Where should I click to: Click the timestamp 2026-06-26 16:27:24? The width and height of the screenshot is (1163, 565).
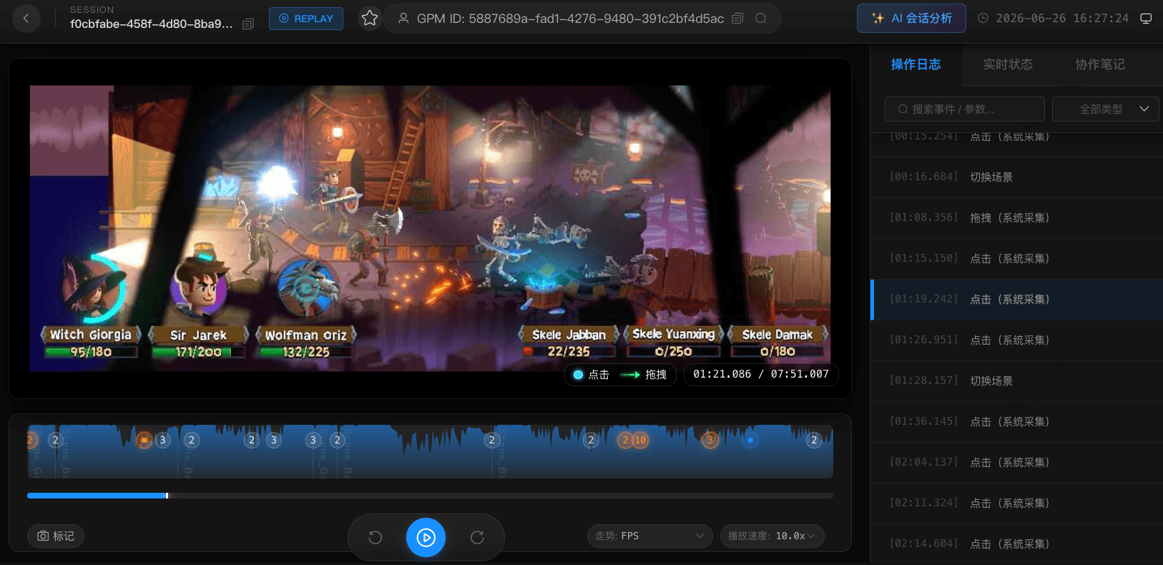(x=1062, y=19)
